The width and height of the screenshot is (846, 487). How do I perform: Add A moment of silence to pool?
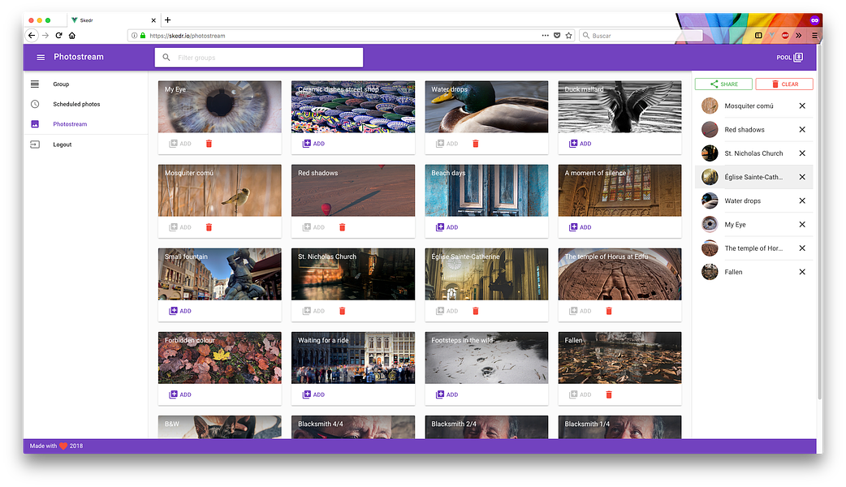click(x=580, y=227)
